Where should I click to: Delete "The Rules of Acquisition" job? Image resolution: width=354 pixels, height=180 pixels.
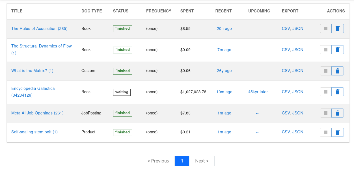tap(337, 28)
